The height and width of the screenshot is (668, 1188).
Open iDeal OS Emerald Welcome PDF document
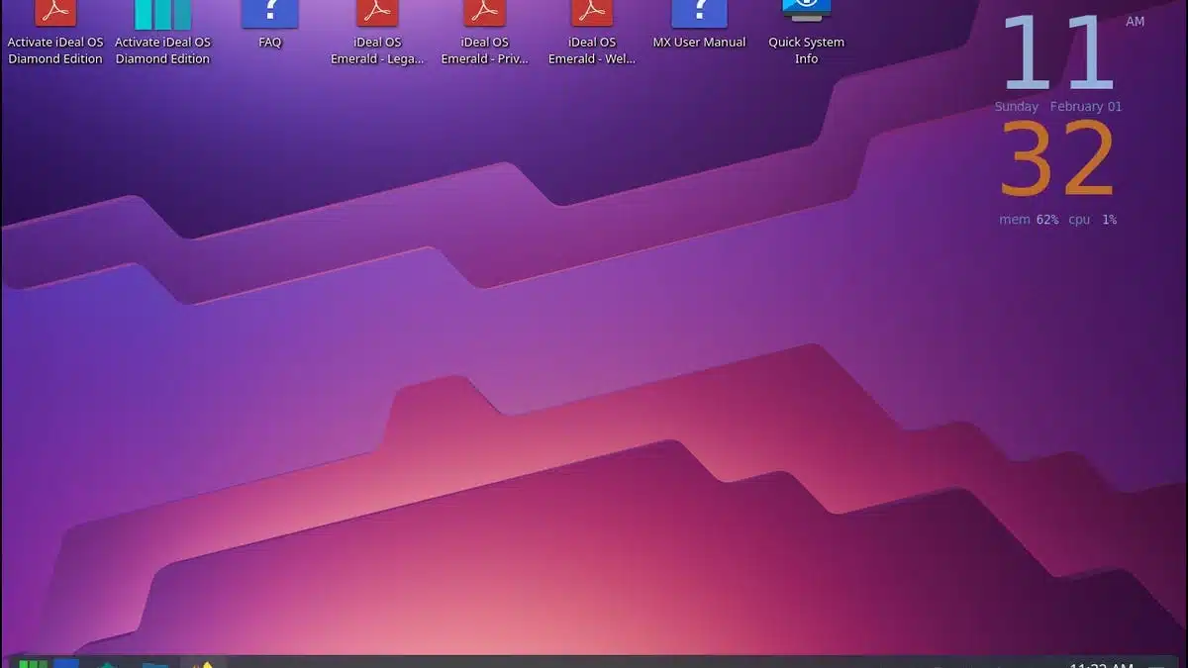(591, 14)
